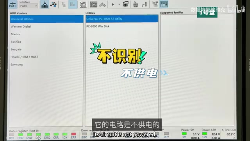Click the red ERR status indicator
The width and height of the screenshot is (250, 141).
point(73,134)
